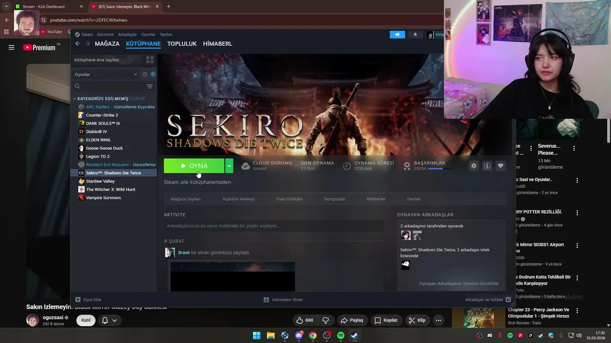The height and width of the screenshot is (343, 611).
Task: Select The Witcher 3: Wild Hunt
Action: tap(110, 189)
